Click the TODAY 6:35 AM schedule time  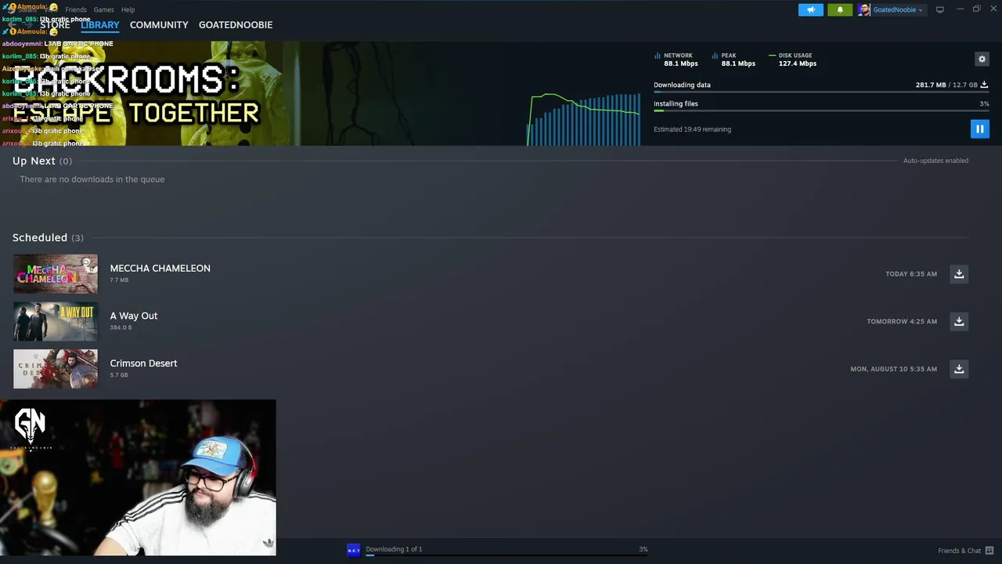pyautogui.click(x=911, y=274)
